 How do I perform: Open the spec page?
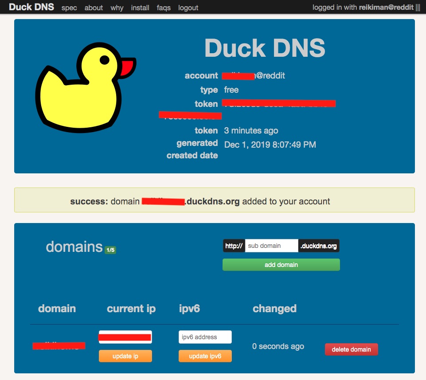coord(69,8)
